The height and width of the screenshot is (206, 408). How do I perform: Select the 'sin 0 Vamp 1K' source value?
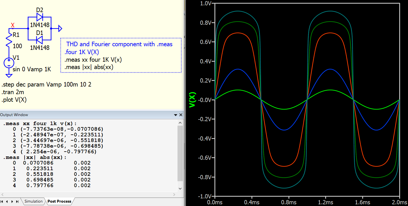click(32, 69)
